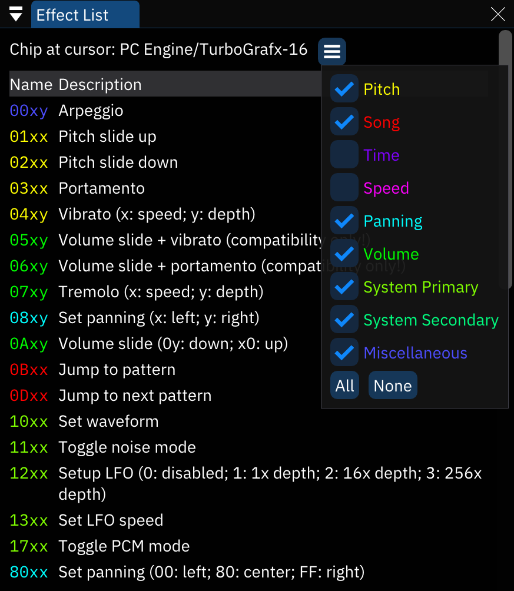Toggle the Volume effects filter
Viewport: 514px width, 591px height.
pos(344,254)
